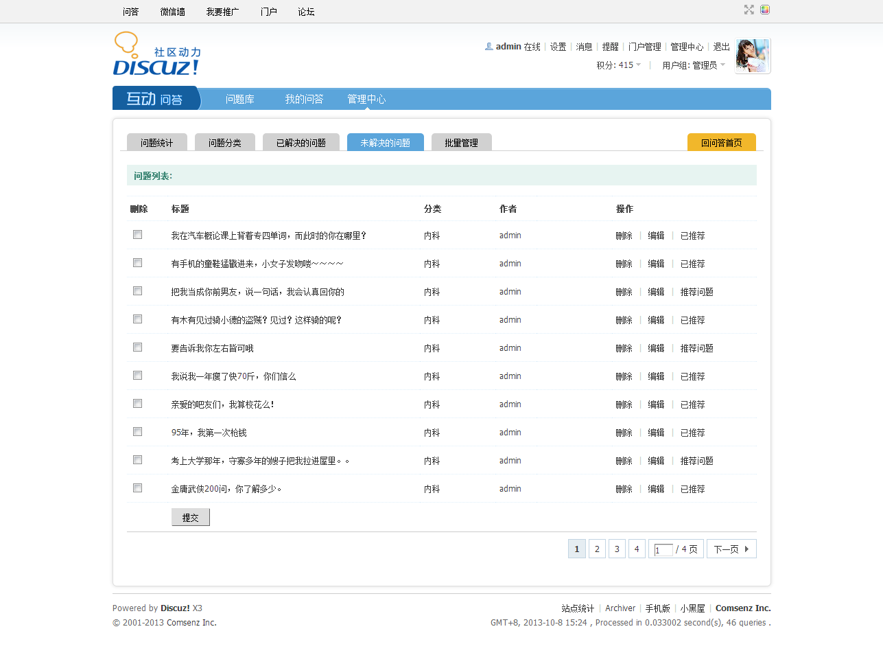
Task: Click the admin user avatar photo
Action: tap(752, 56)
